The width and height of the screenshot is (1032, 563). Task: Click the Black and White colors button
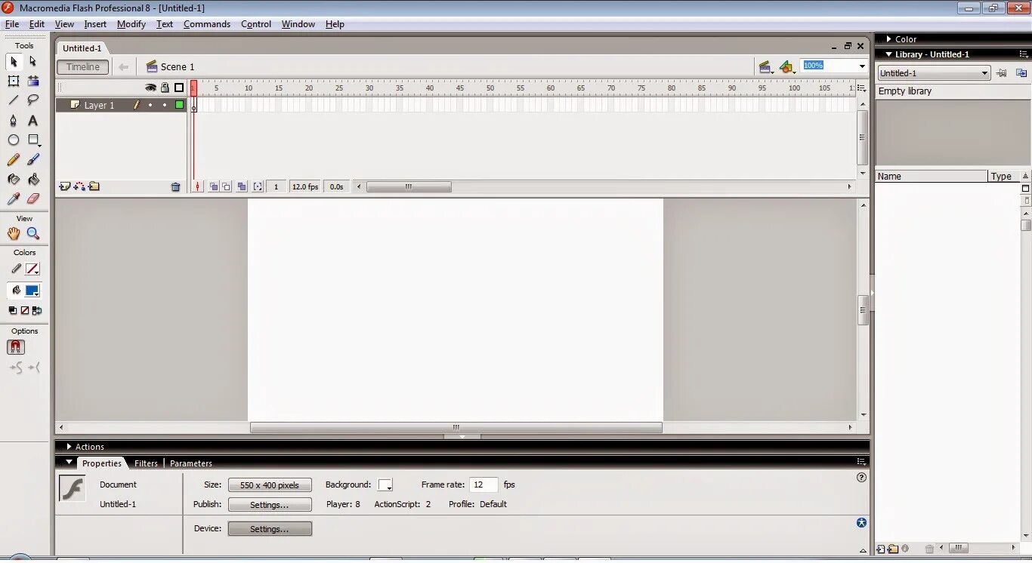tap(13, 310)
